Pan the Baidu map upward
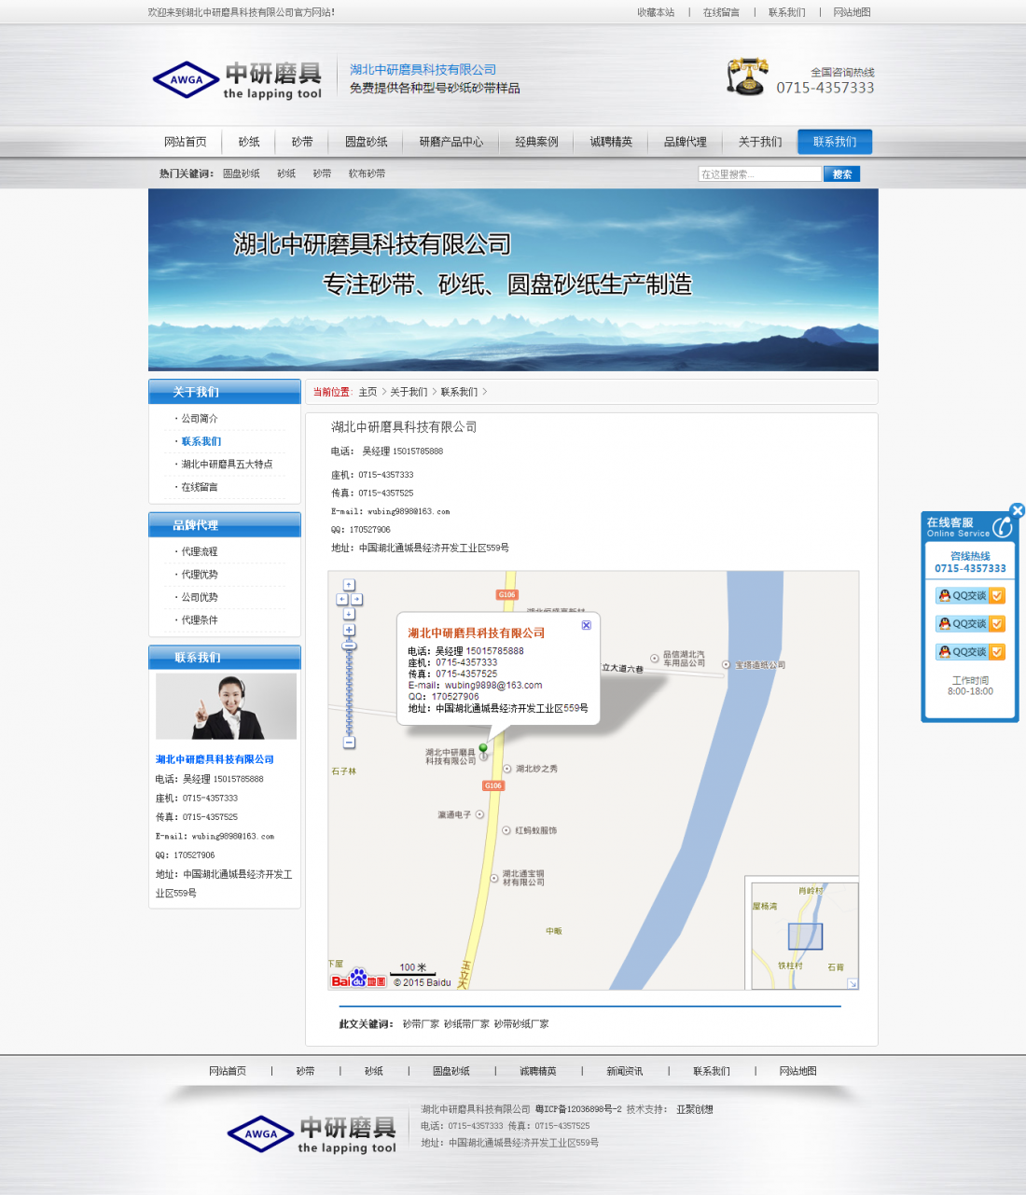 [x=349, y=585]
